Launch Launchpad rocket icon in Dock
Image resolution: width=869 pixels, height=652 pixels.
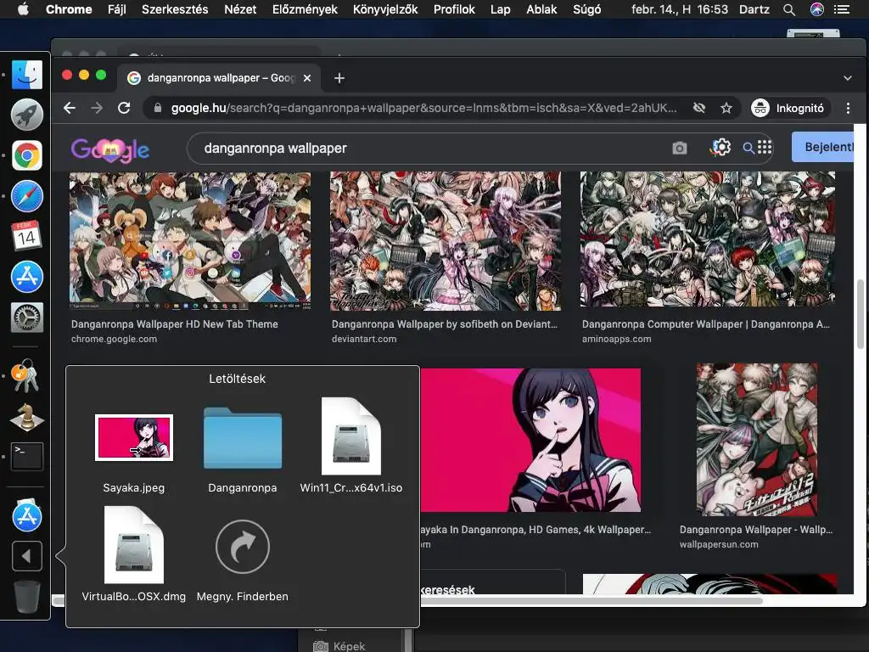pos(26,115)
